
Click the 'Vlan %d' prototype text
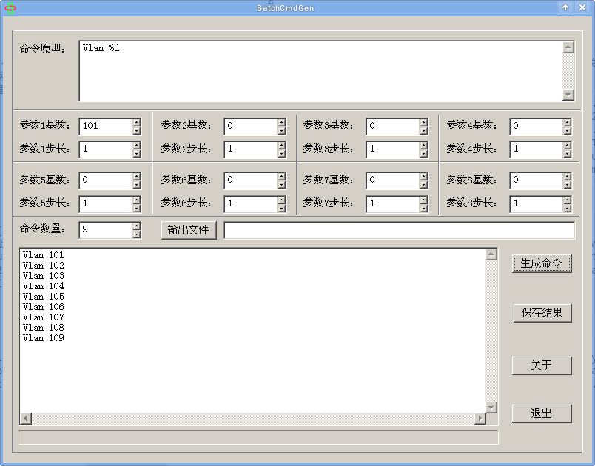[x=101, y=48]
